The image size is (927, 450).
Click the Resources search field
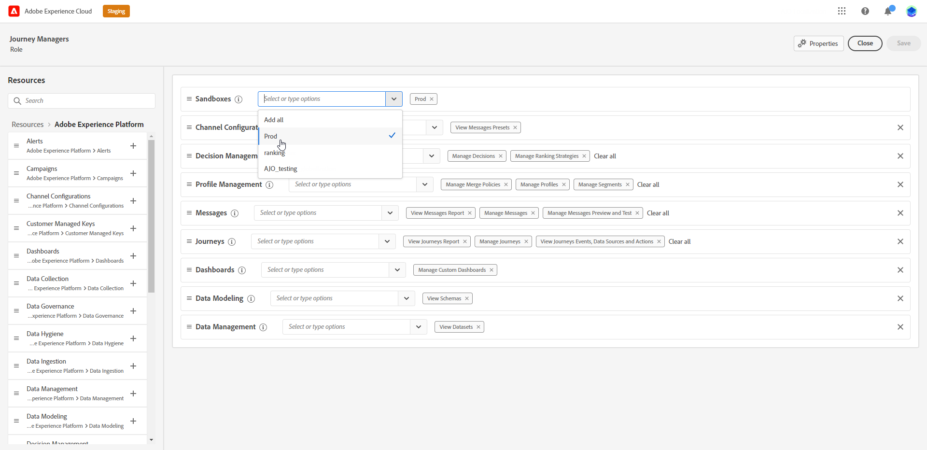click(82, 101)
